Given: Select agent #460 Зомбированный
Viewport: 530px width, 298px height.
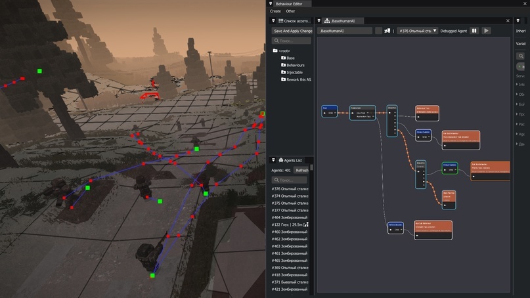Looking at the screenshot, I should [x=290, y=232].
